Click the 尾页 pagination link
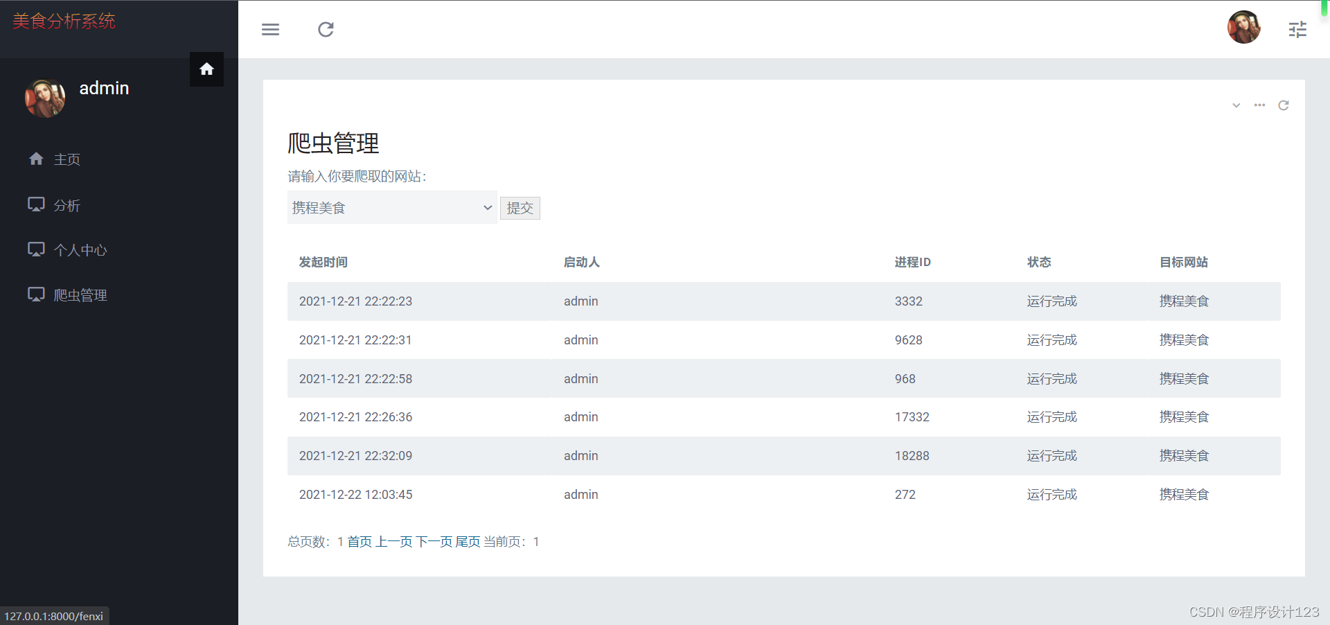This screenshot has width=1330, height=625. (x=468, y=541)
